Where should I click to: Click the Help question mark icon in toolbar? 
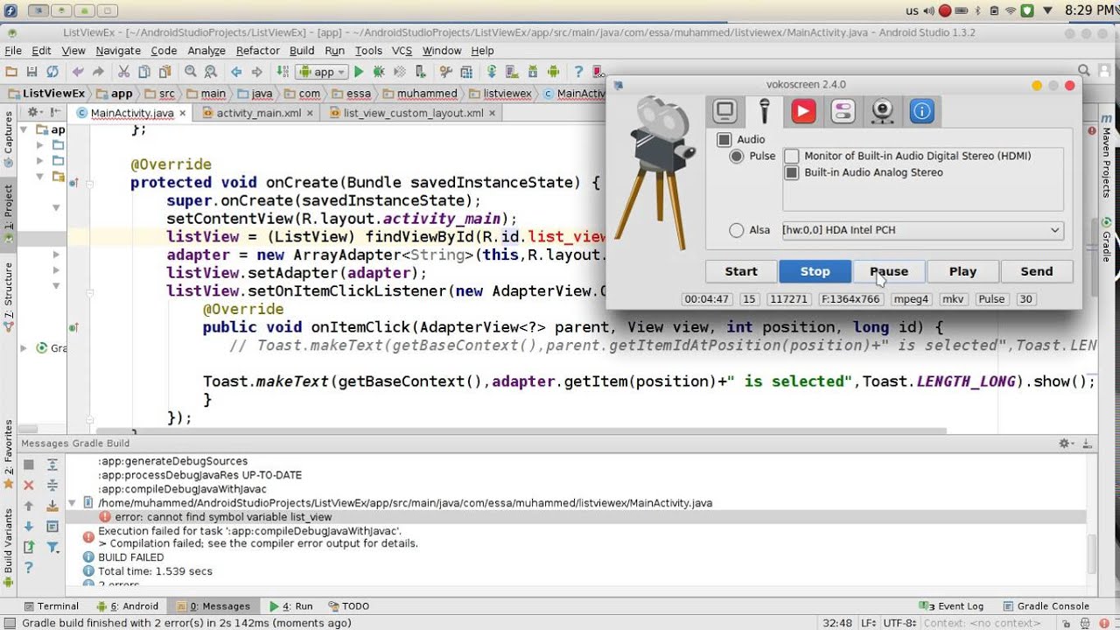578,72
